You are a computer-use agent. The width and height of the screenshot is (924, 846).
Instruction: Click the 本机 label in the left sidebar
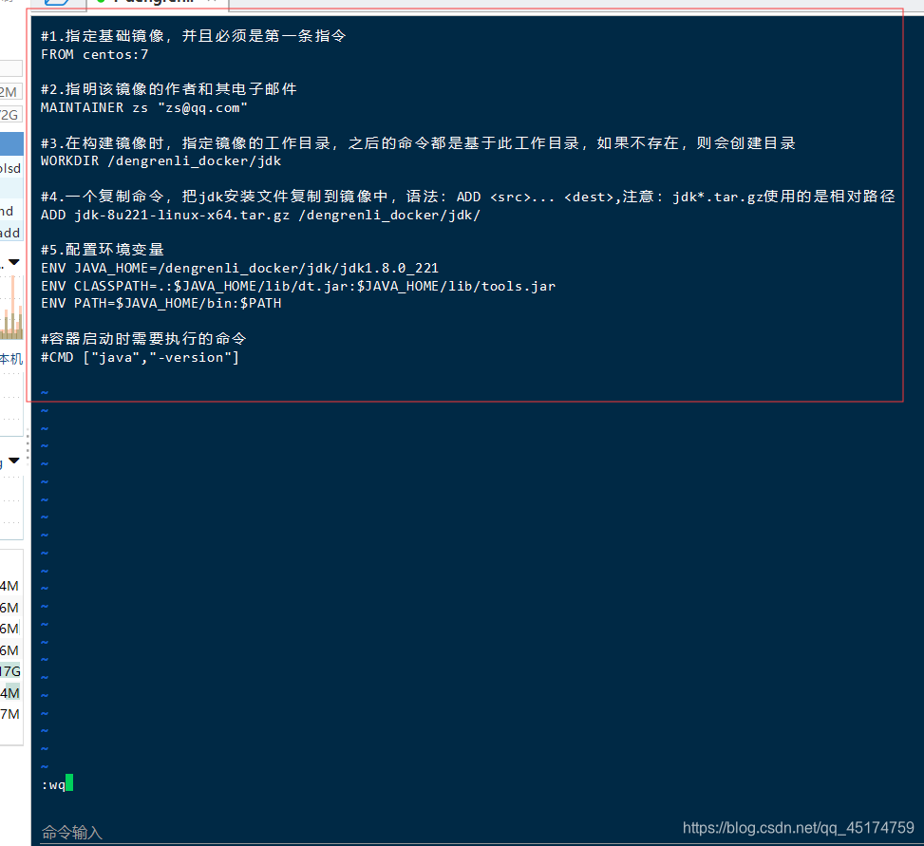point(11,358)
